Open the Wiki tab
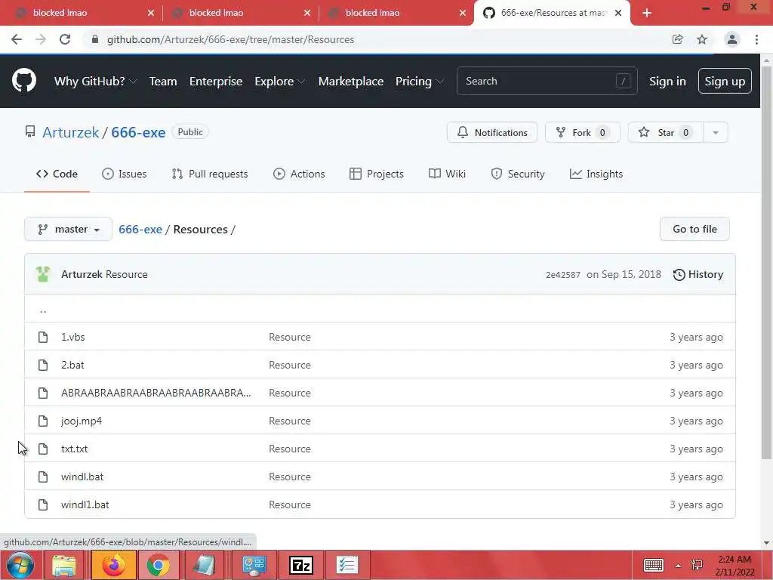Screen dimensions: 773x580 pos(447,174)
